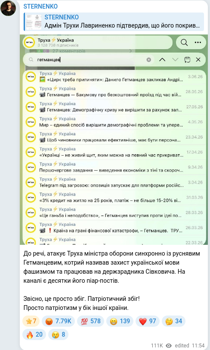Open result «Це ганьба і неподобство»
The width and height of the screenshot is (210, 350).
click(x=114, y=212)
